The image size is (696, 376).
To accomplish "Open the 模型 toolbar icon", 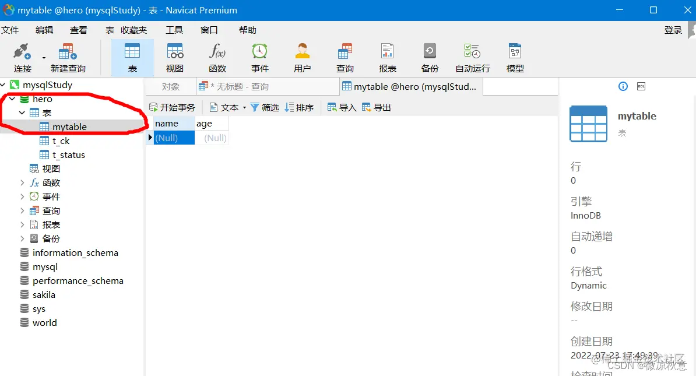I will pos(515,57).
